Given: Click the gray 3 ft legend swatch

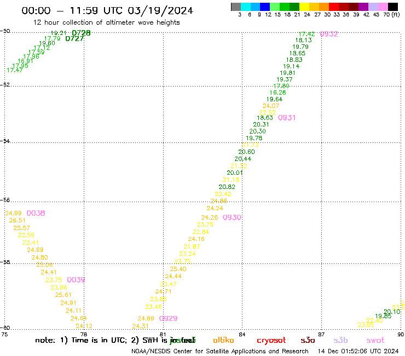Looking at the screenshot, I should 236,7.
